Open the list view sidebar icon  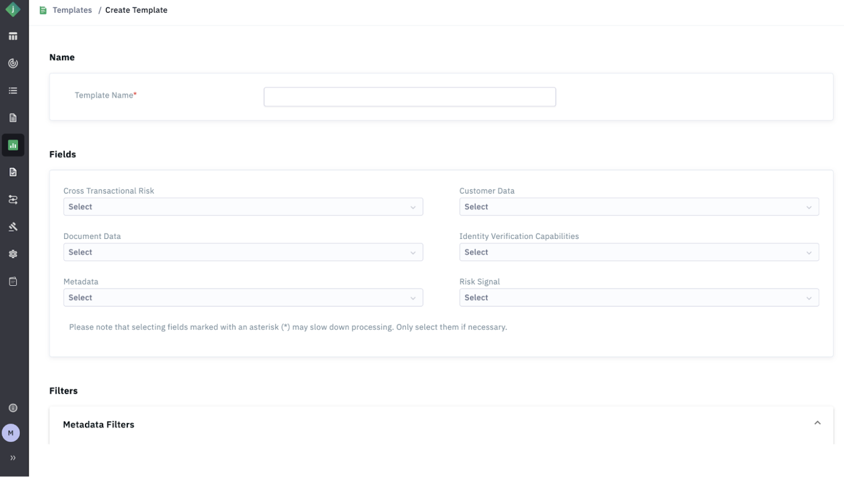click(x=13, y=91)
